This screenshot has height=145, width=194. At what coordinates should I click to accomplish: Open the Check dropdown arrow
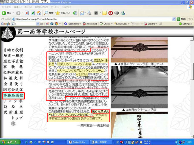pyautogui.click(x=112, y=24)
